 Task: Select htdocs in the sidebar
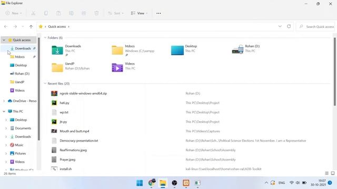tap(19, 57)
